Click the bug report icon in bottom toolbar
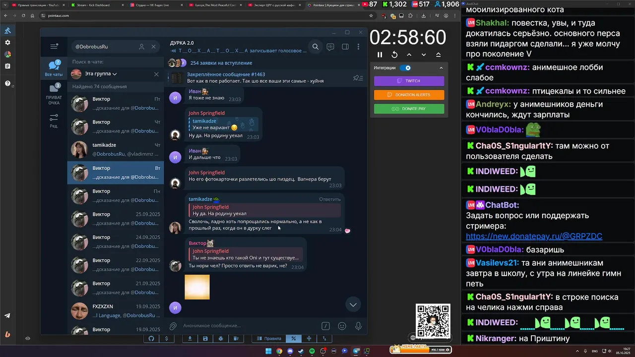Image resolution: width=635 pixels, height=357 pixels. (x=221, y=339)
